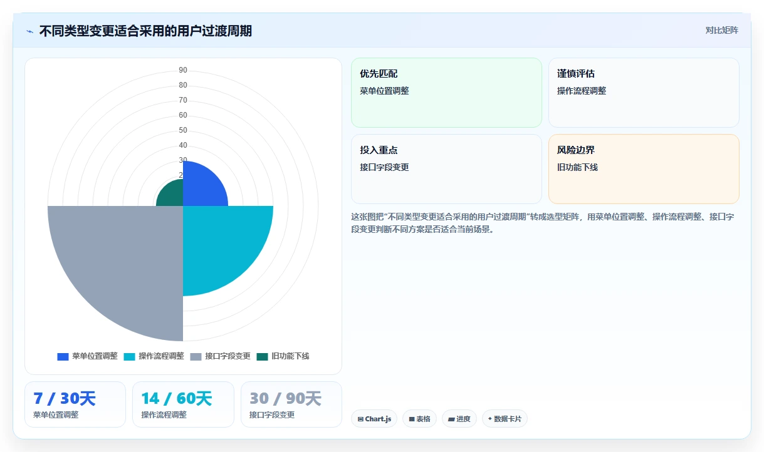Click the sparkle icon inside the 数据卡片 tag
Viewport: 764px width, 452px height.
pos(489,419)
